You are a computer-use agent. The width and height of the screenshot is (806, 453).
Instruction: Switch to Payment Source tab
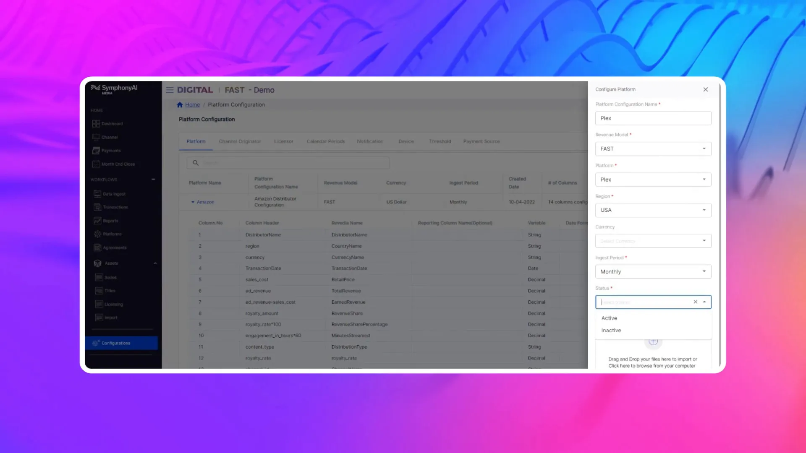(x=482, y=141)
